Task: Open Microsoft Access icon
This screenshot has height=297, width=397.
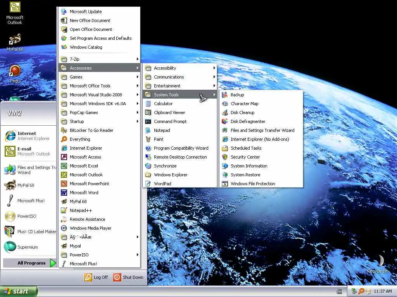Action: 64,157
